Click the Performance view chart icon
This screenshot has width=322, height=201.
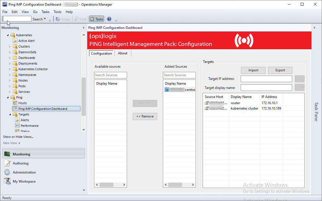[17, 126]
